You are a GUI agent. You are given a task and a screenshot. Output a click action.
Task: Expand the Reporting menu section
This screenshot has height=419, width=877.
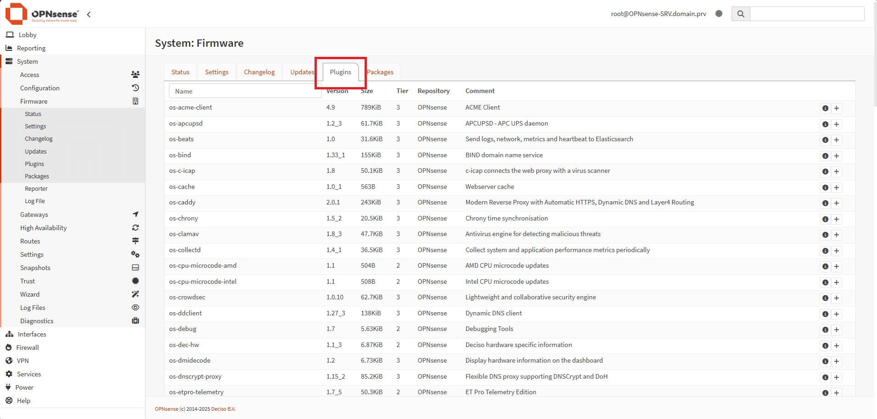(x=73, y=48)
